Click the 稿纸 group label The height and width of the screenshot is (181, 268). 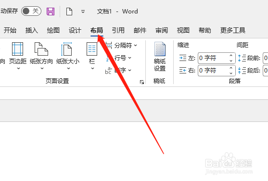159,81
